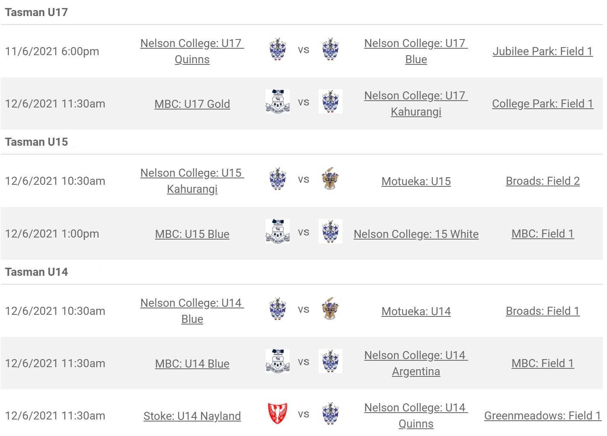Click MBC crest next to U14 Blue
Image resolution: width=607 pixels, height=436 pixels.
pyautogui.click(x=278, y=362)
